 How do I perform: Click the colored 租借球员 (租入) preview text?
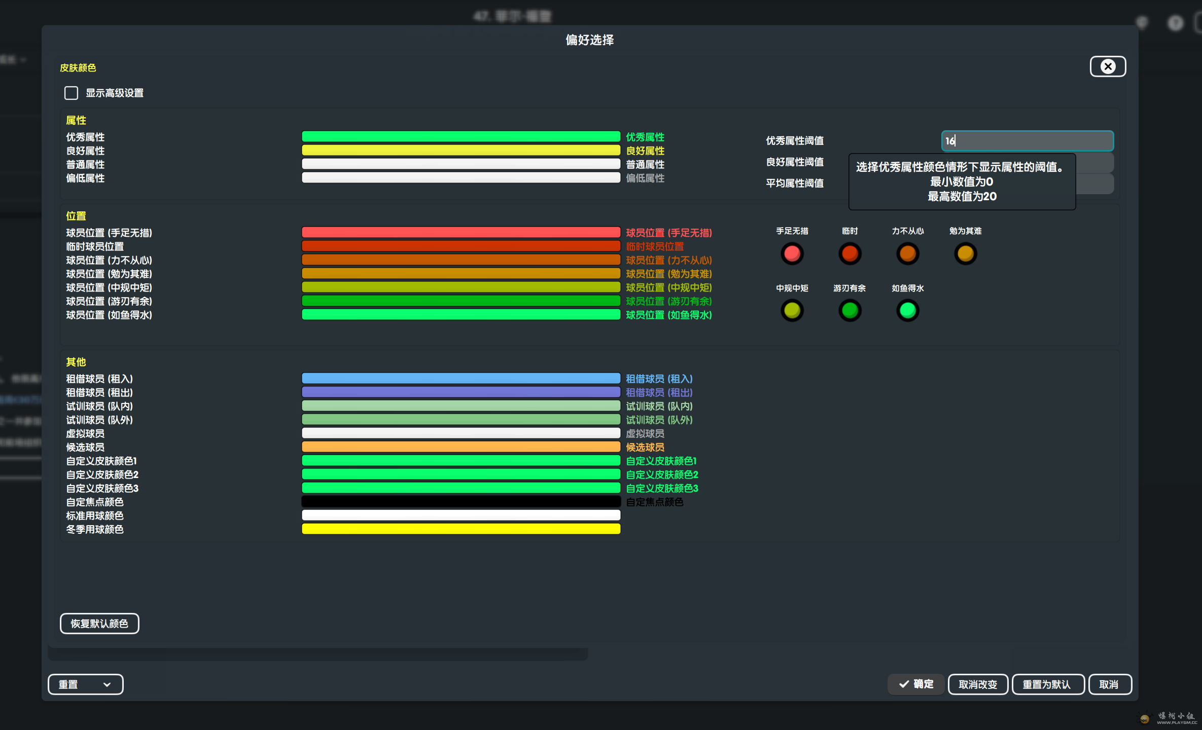tap(659, 379)
